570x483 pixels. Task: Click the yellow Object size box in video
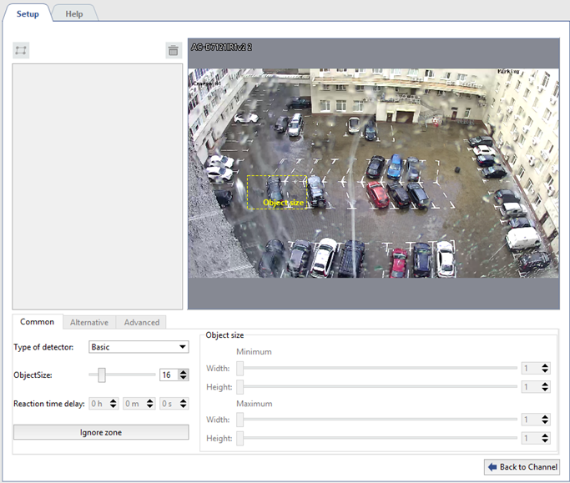click(x=276, y=192)
